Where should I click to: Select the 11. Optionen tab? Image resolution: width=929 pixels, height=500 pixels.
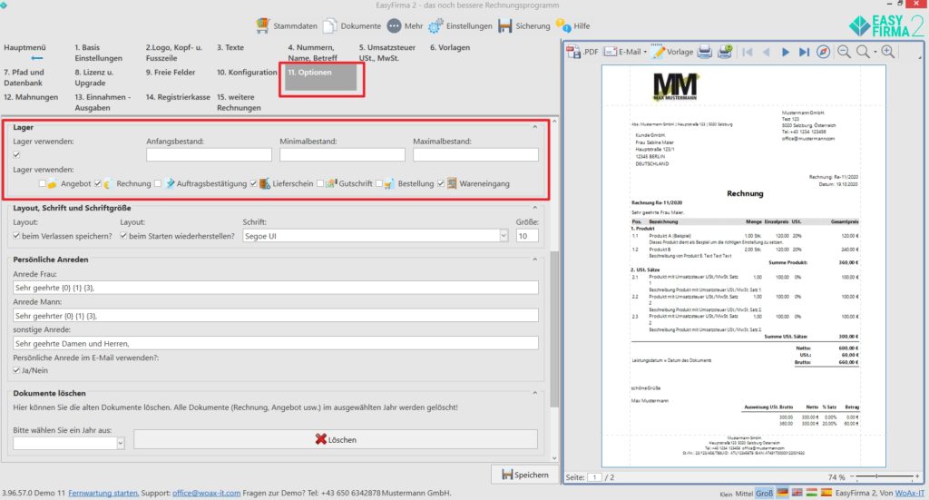pyautogui.click(x=320, y=78)
